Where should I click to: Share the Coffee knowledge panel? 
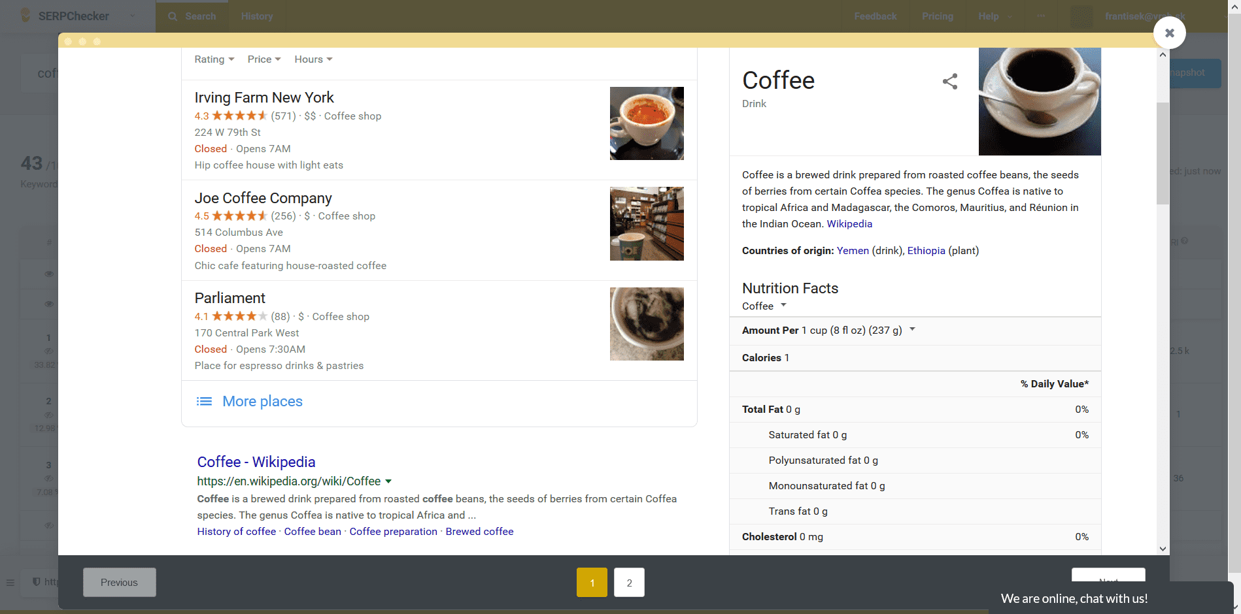(x=950, y=82)
